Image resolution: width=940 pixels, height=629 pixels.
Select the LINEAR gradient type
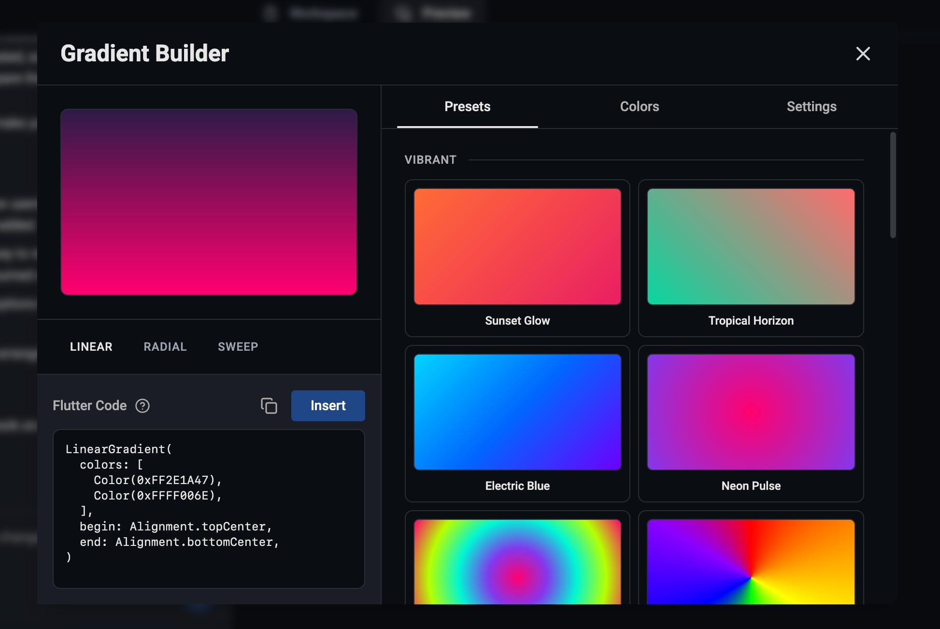click(91, 347)
